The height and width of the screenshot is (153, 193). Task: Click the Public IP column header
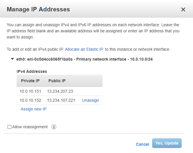[57, 81]
